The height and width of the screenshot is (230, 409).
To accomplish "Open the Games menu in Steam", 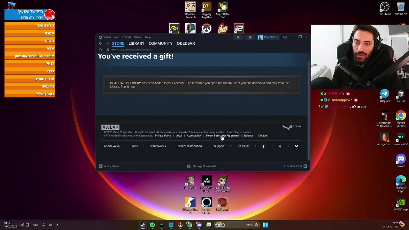I will (138, 37).
